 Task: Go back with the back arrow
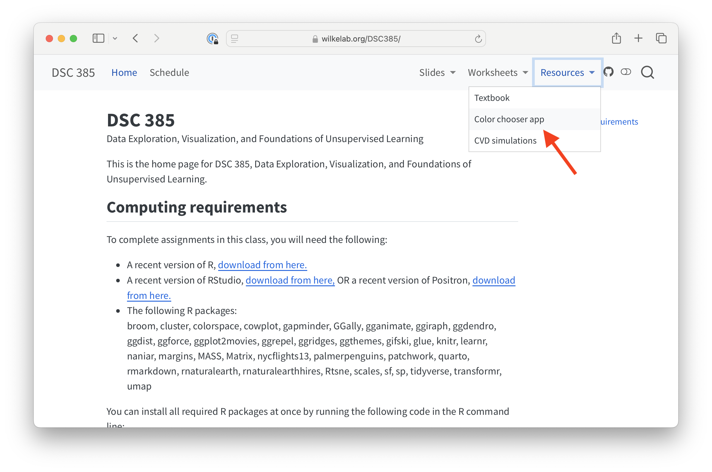136,39
